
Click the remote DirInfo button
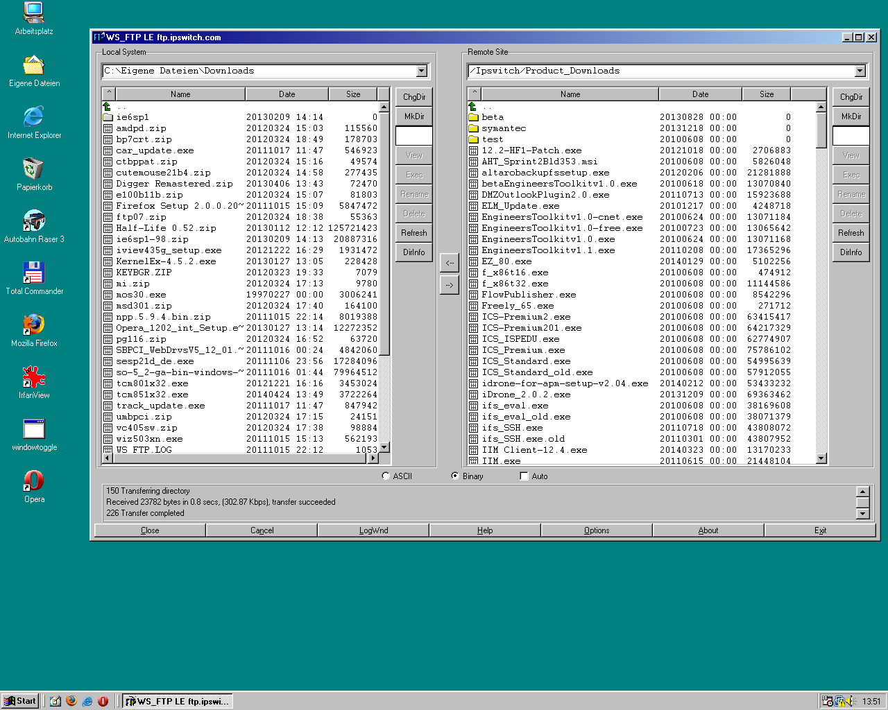851,252
